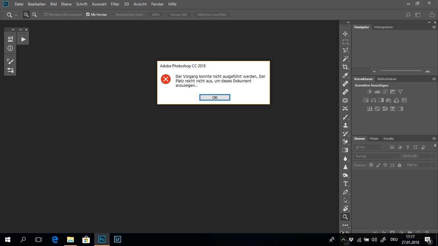This screenshot has height=246, width=438.
Task: Switch to the Histogramm tab
Action: [383, 27]
